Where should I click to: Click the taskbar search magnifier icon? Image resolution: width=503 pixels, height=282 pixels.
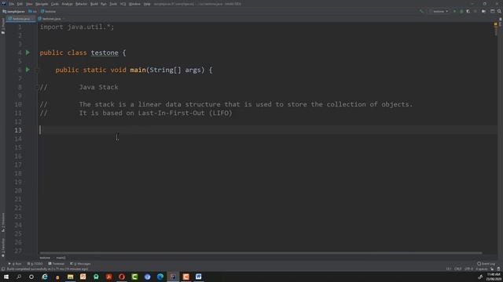(x=19, y=277)
